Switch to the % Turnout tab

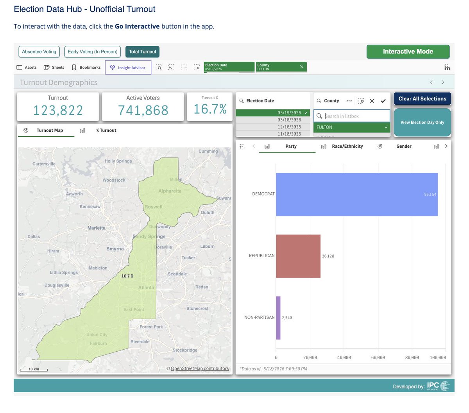[x=102, y=131]
